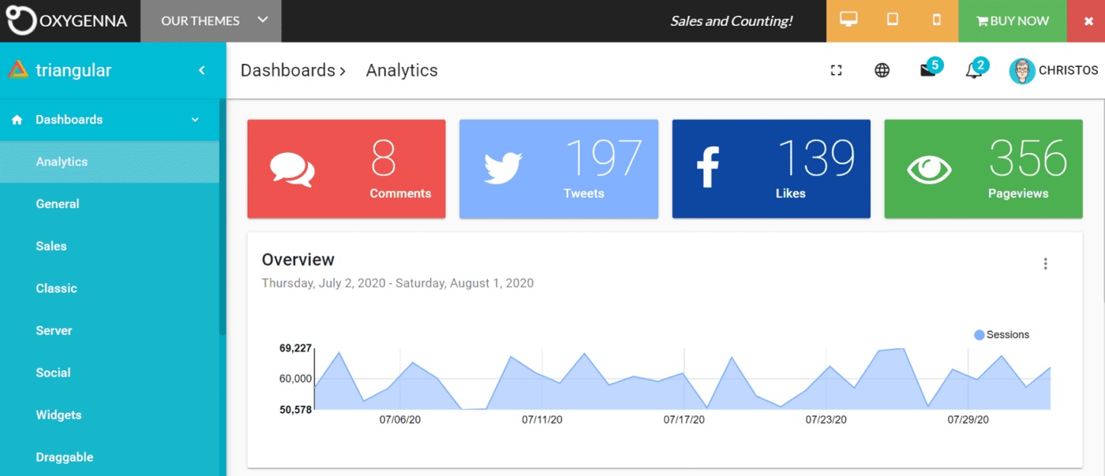
Task: Switch to mobile phone preview icon
Action: coord(937,20)
